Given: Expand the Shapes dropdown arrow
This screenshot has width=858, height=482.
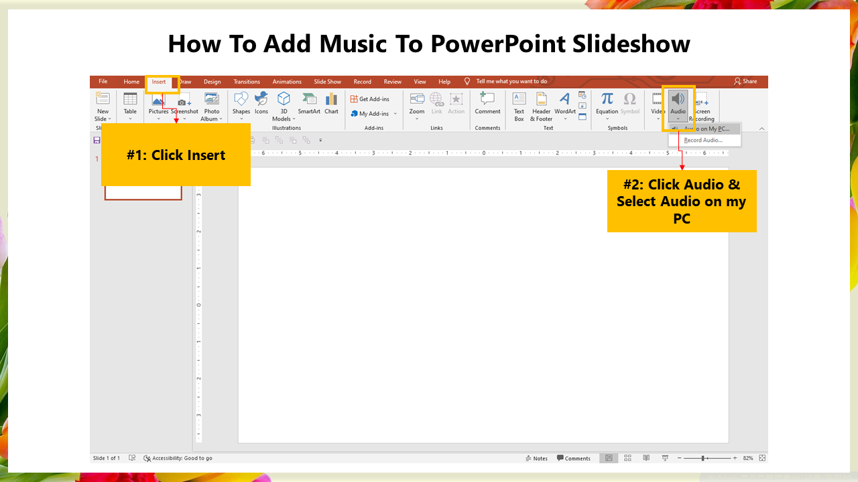Looking at the screenshot, I should coord(241,118).
